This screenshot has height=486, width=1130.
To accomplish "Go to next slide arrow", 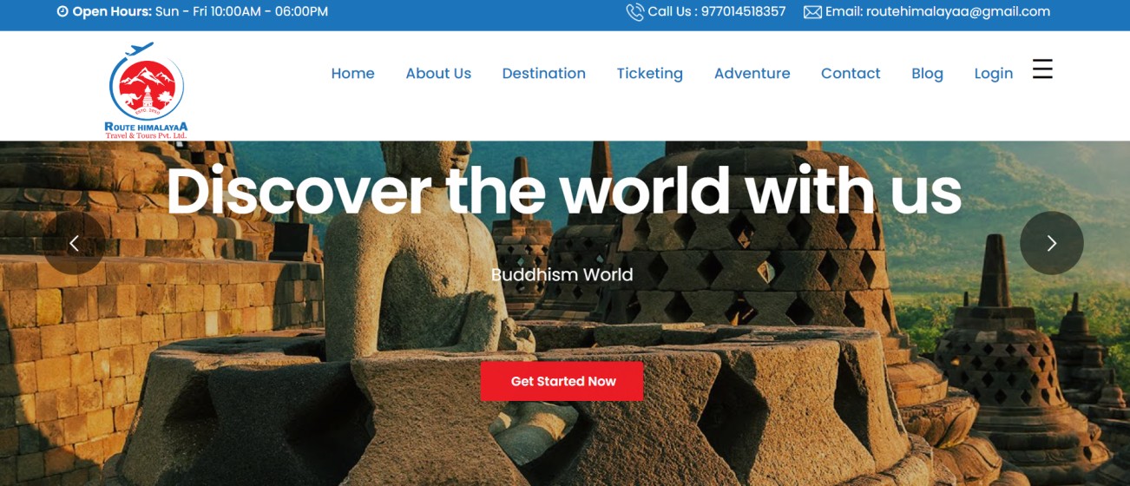I will click(x=1051, y=243).
